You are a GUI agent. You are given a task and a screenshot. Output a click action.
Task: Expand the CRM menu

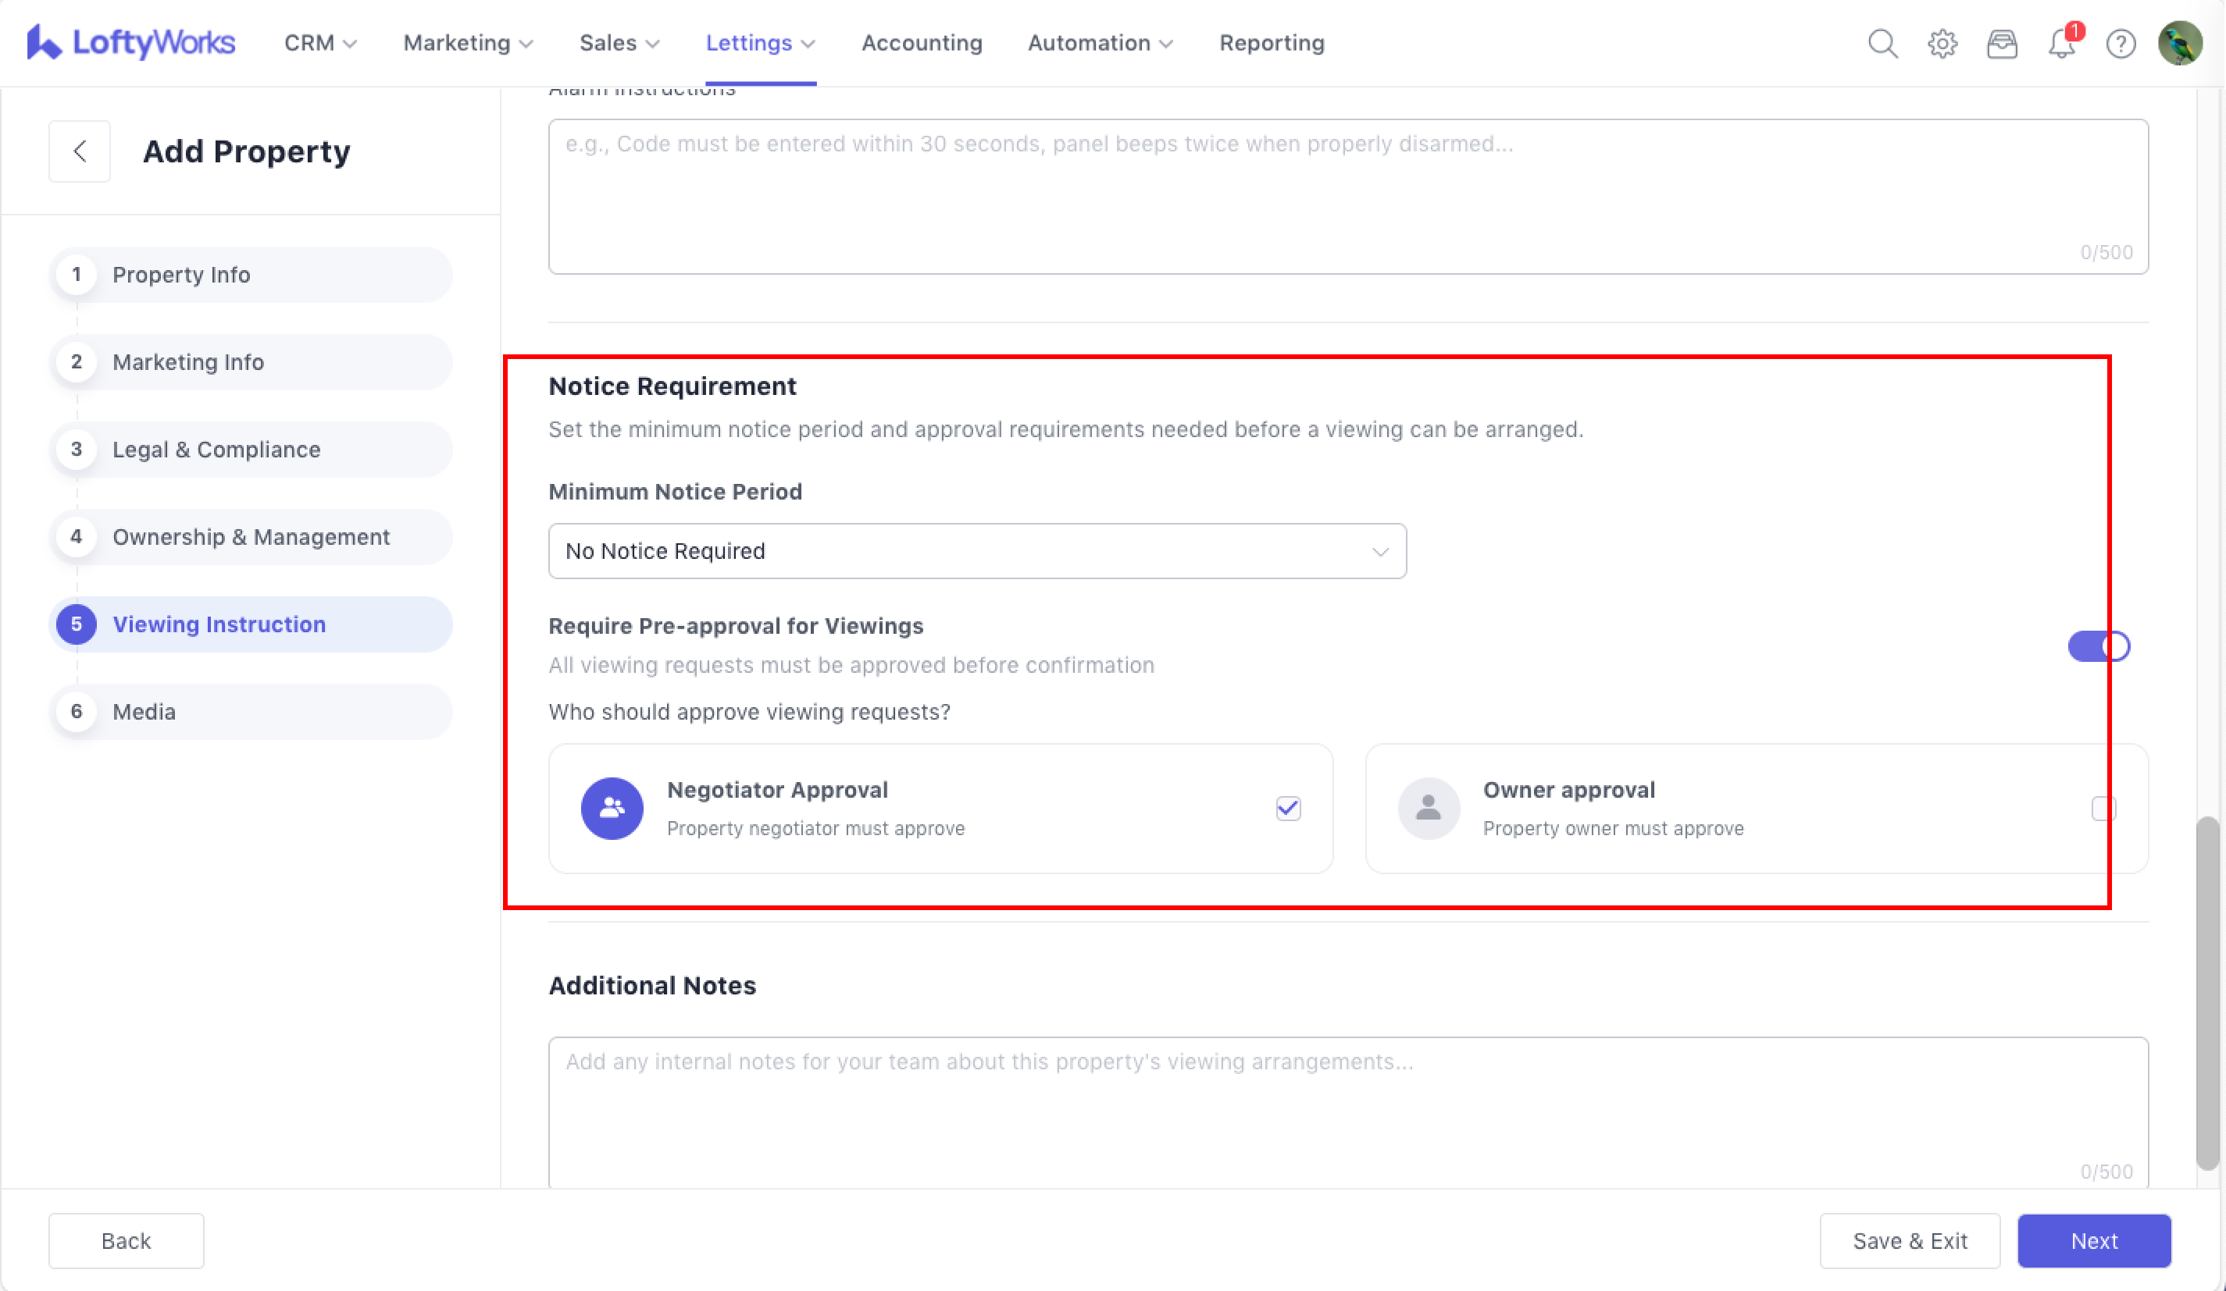[x=319, y=43]
